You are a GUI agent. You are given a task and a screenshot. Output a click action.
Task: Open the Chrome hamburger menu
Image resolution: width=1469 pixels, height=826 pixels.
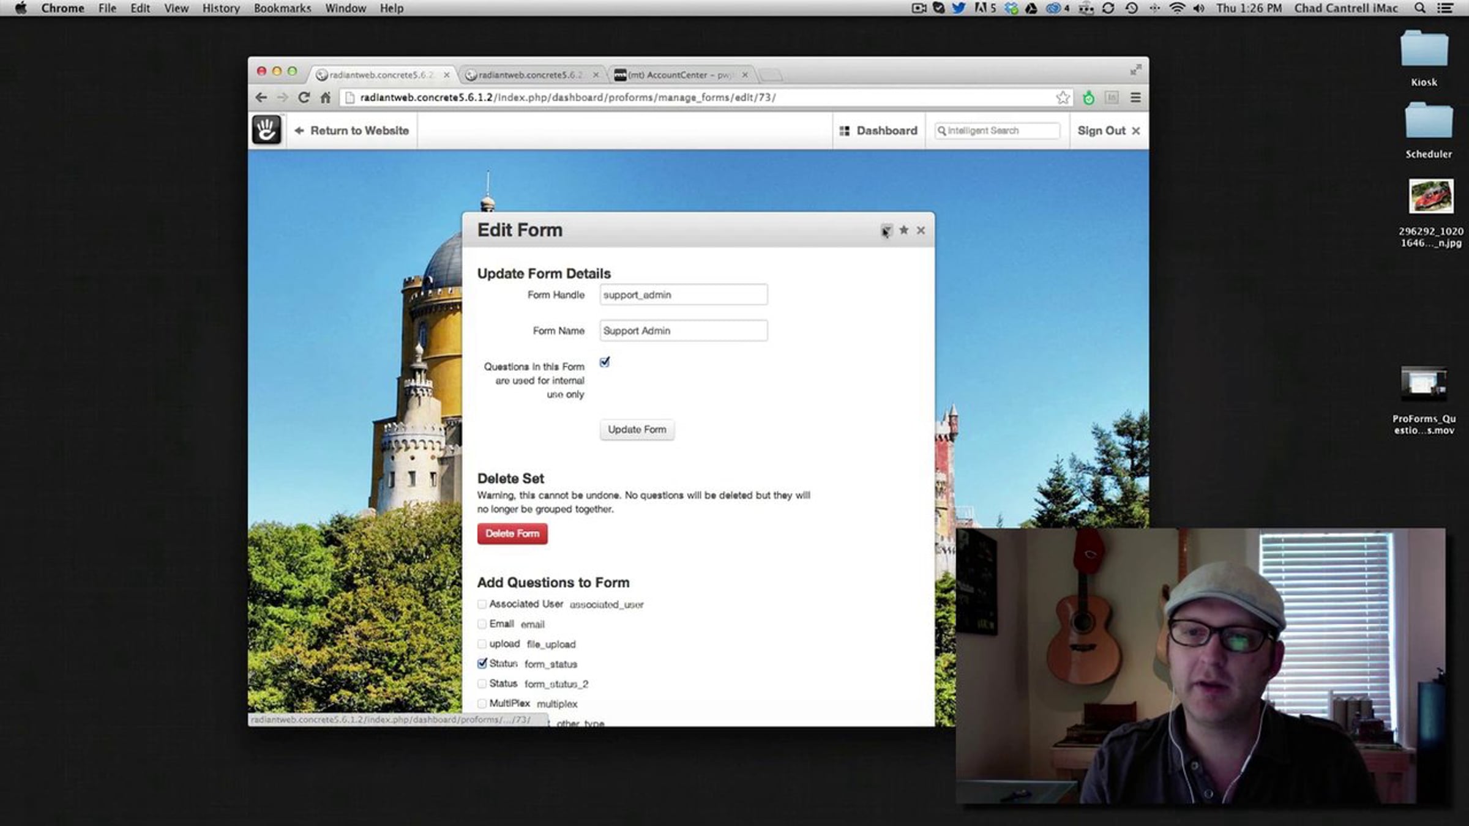(x=1135, y=97)
